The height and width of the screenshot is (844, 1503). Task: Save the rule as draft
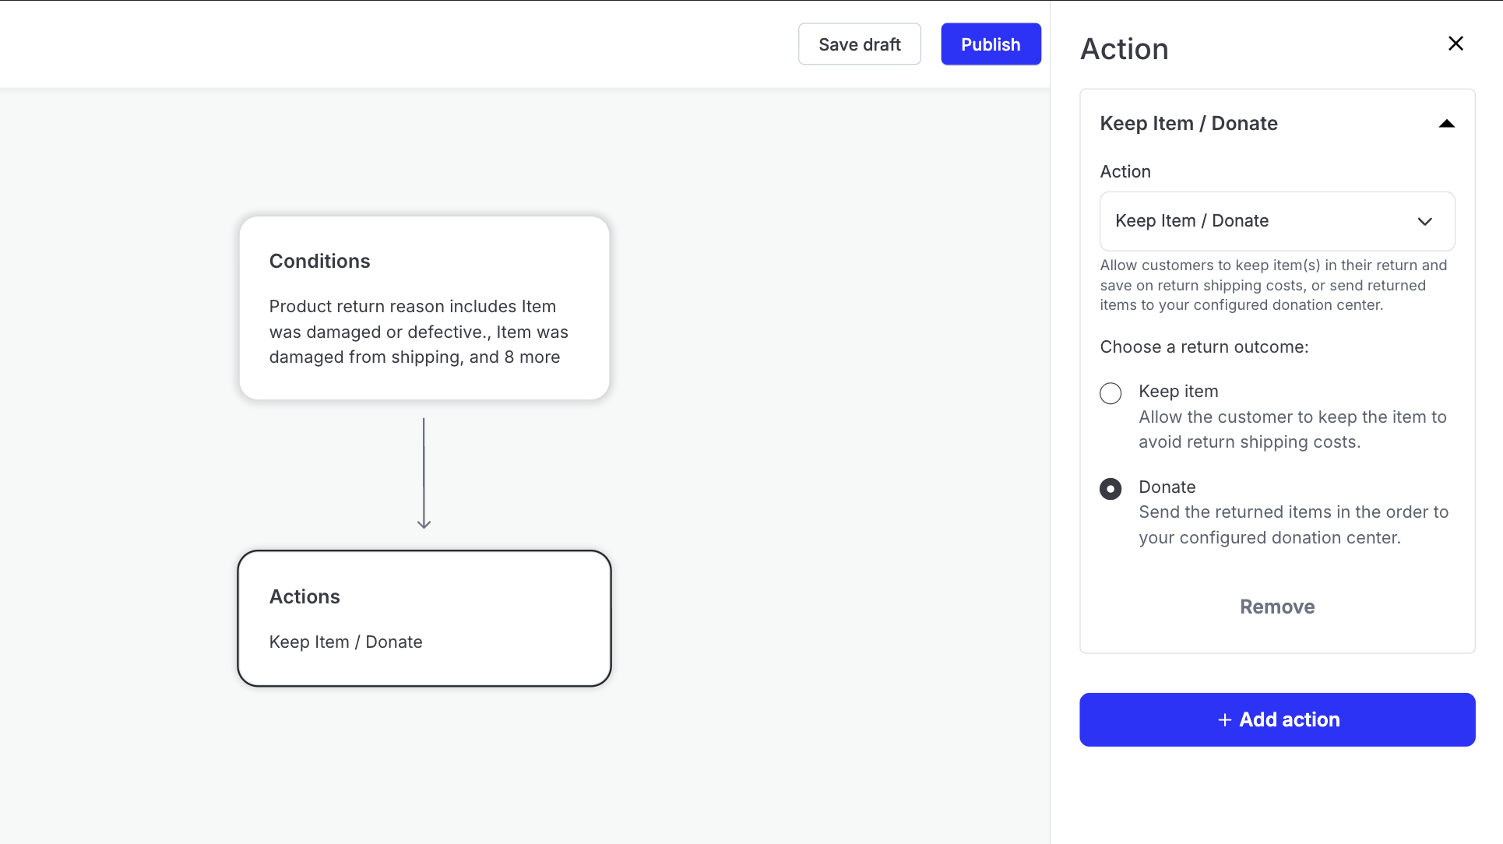859,44
